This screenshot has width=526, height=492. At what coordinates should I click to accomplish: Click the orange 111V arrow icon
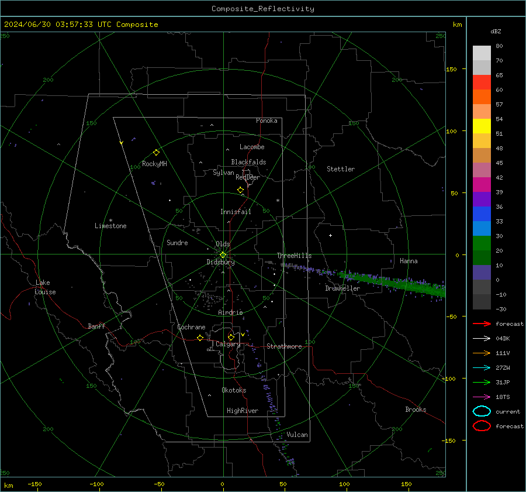482,353
